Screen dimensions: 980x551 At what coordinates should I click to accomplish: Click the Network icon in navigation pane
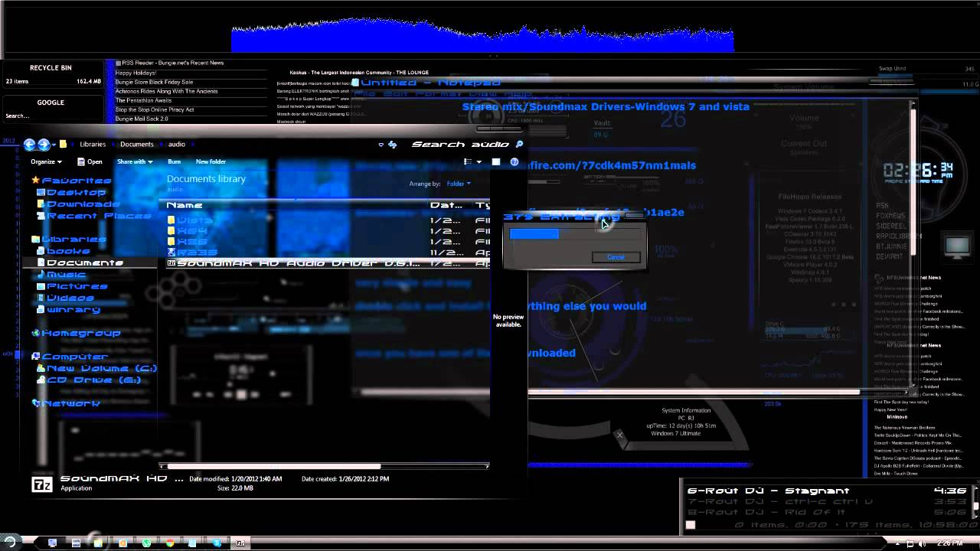point(35,403)
